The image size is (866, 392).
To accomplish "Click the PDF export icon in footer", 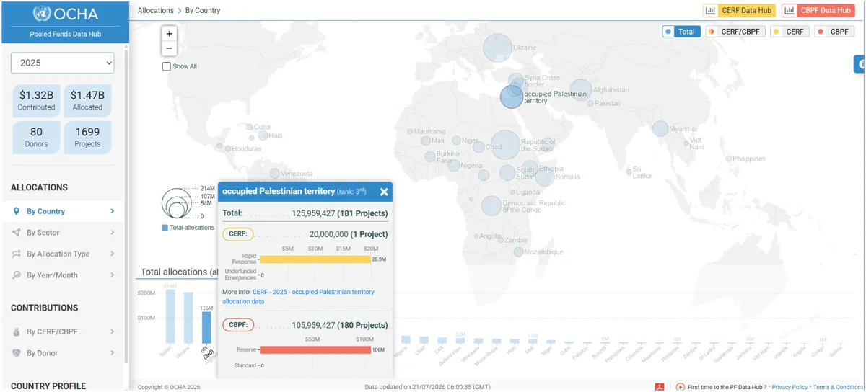I will (x=659, y=387).
